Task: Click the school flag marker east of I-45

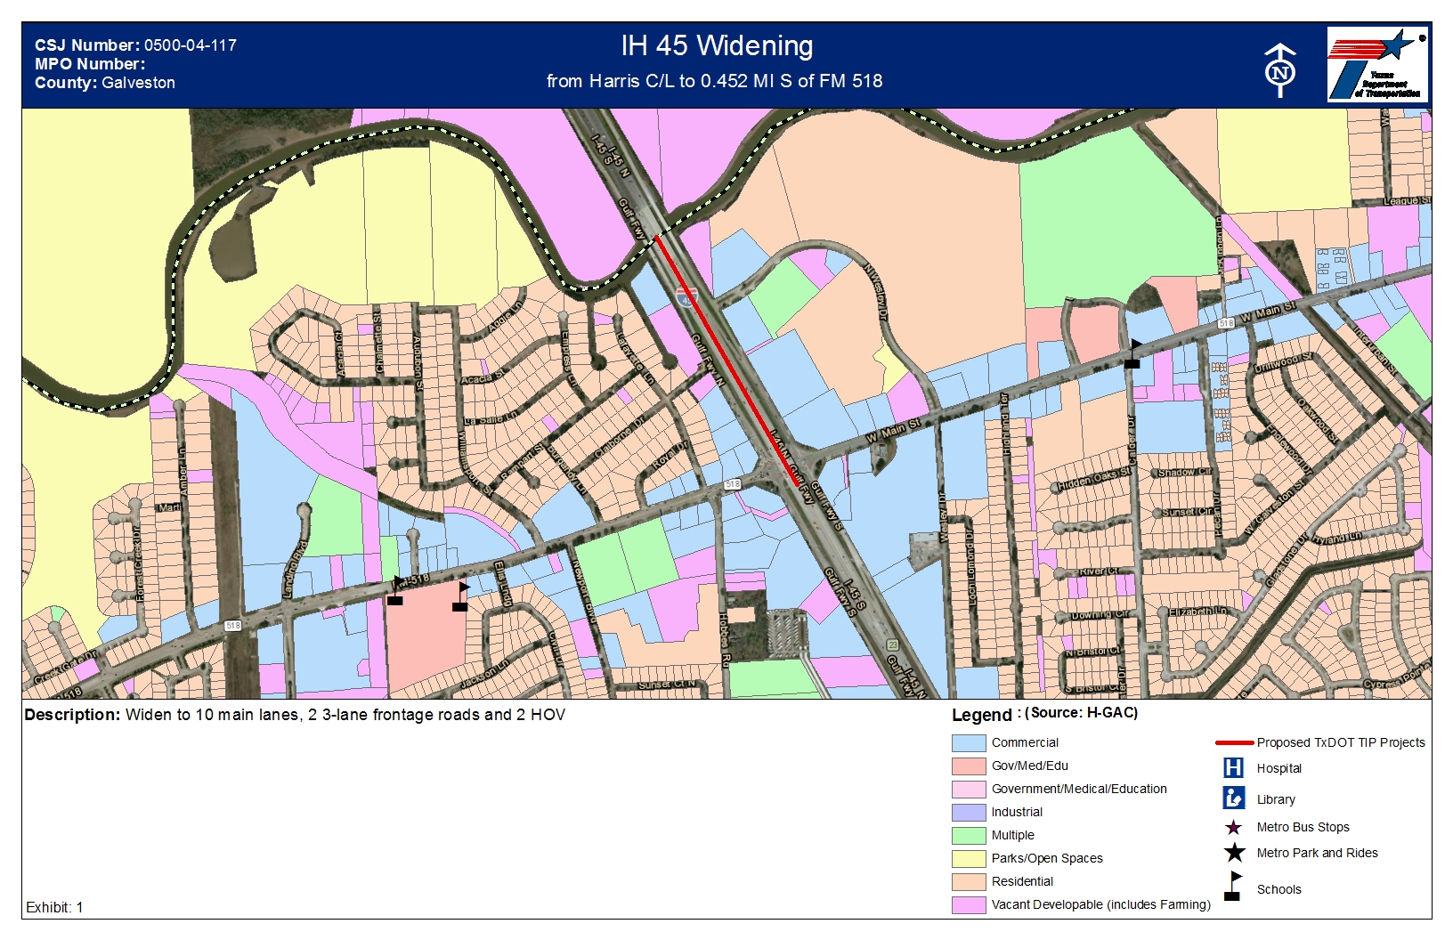Action: pos(1132,353)
